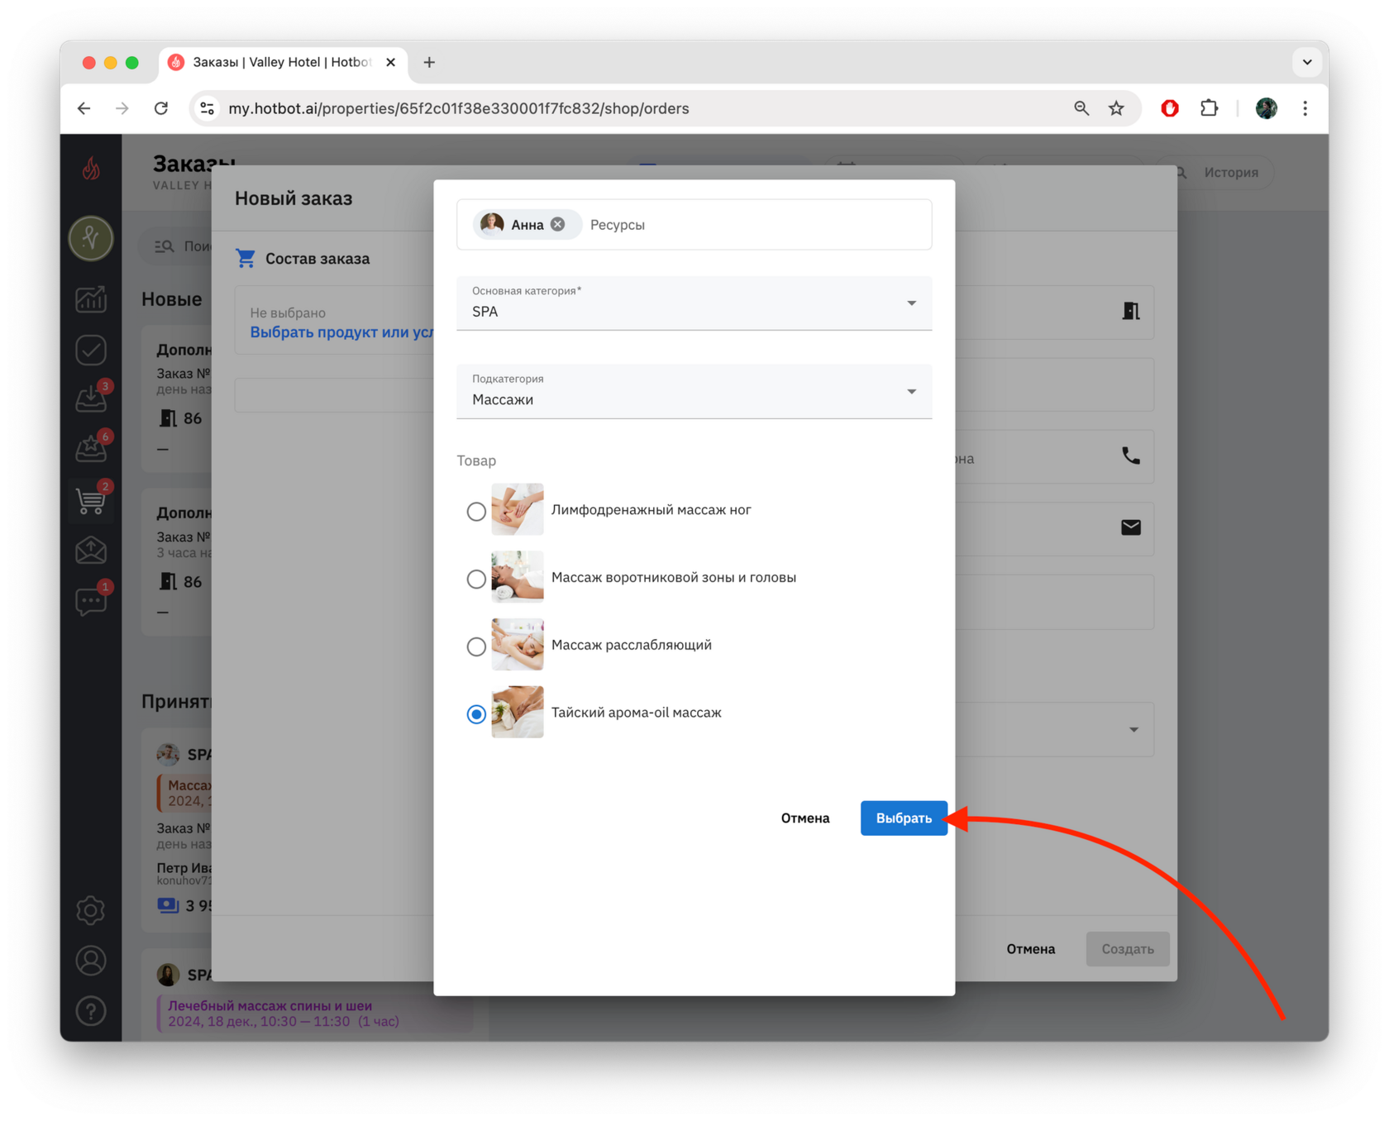Click the История search button
The width and height of the screenshot is (1389, 1121).
[x=1218, y=172]
